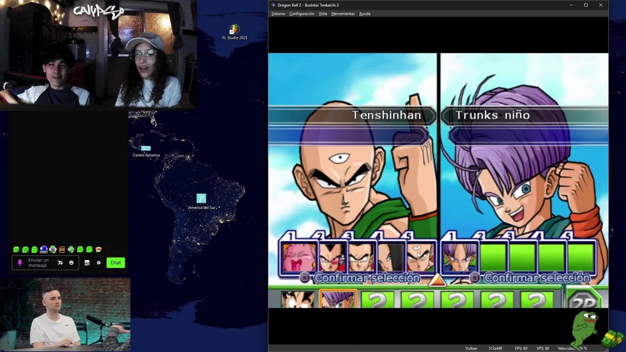Maximize the Dragon Ball Z emulator window
This screenshot has width=626, height=352.
(x=585, y=5)
